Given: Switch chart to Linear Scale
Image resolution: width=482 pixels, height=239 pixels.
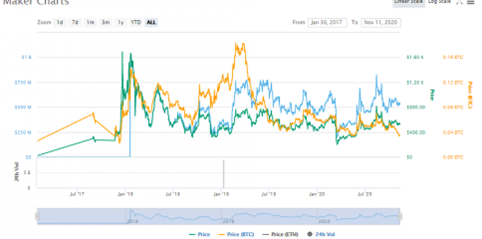Looking at the screenshot, I should pyautogui.click(x=408, y=2).
